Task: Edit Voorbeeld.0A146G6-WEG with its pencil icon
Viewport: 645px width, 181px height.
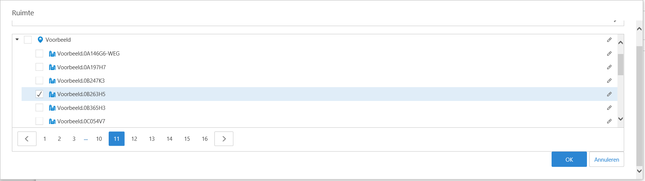Action: coord(609,54)
